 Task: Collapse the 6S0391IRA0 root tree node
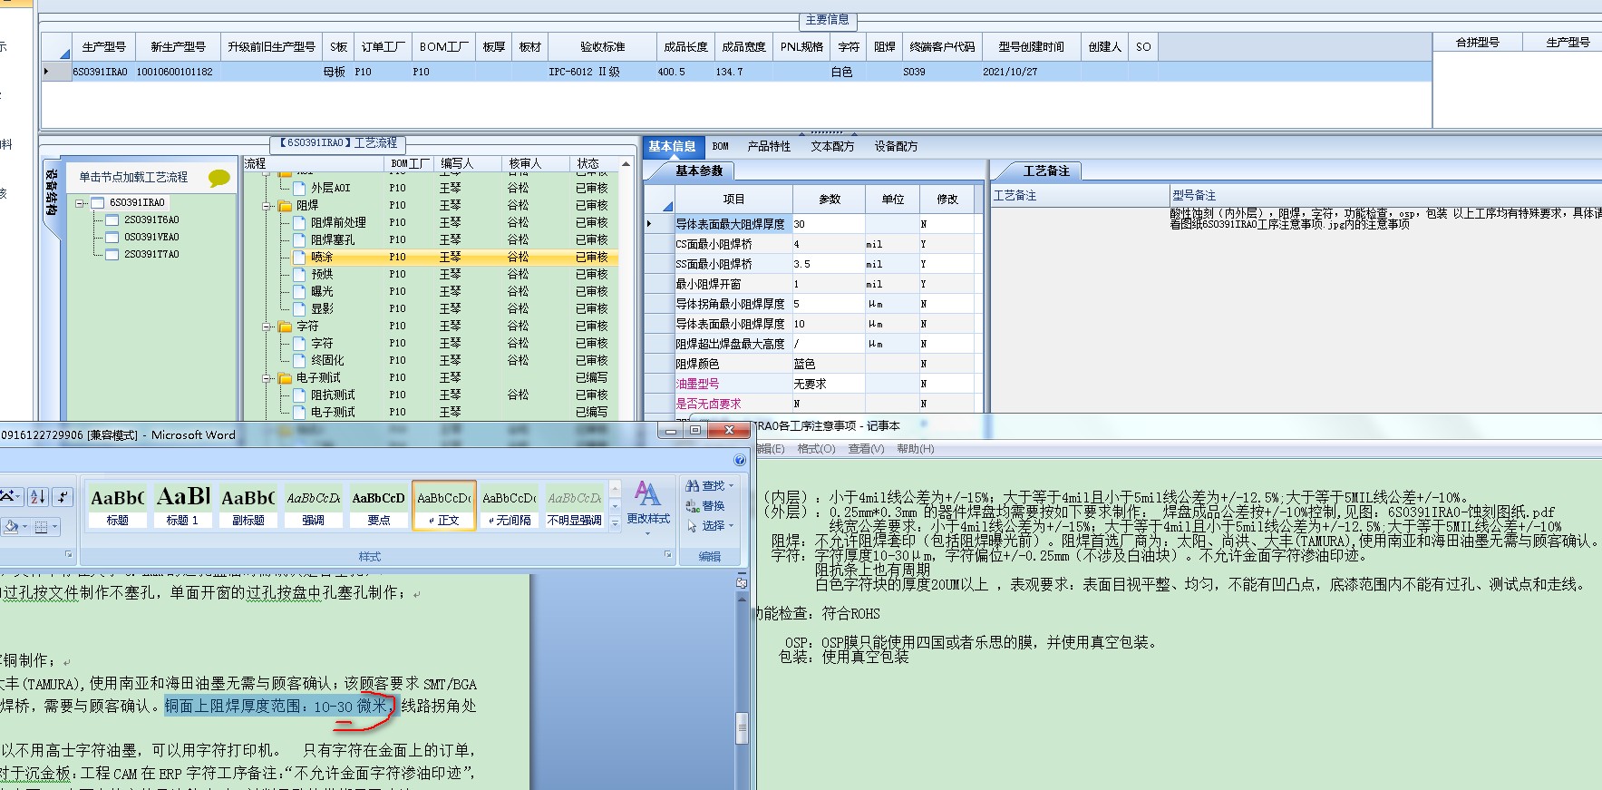tap(81, 203)
